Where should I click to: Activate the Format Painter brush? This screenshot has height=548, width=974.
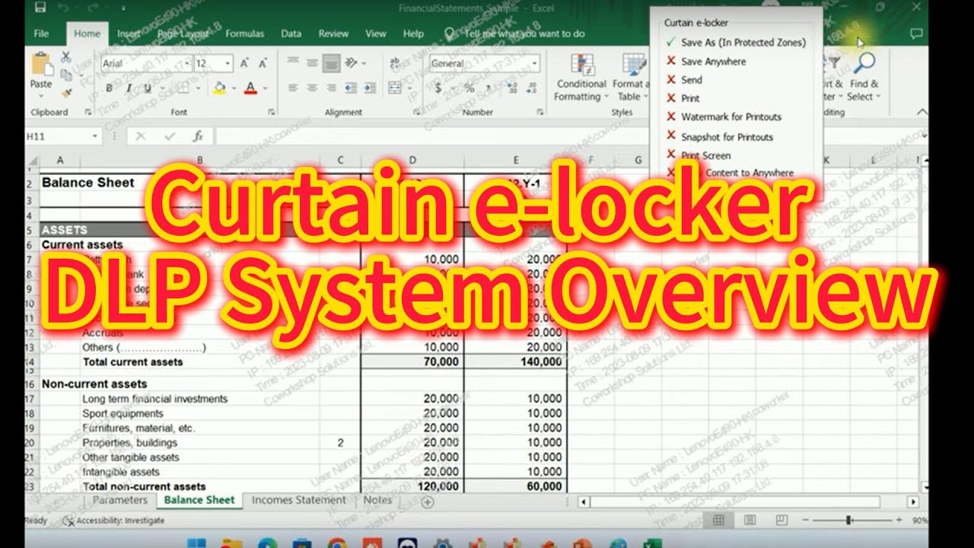[x=66, y=93]
